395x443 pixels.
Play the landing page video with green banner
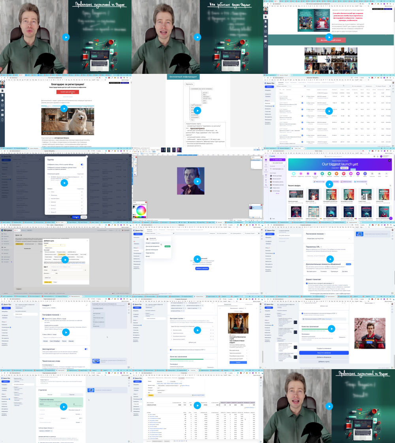pyautogui.click(x=329, y=37)
